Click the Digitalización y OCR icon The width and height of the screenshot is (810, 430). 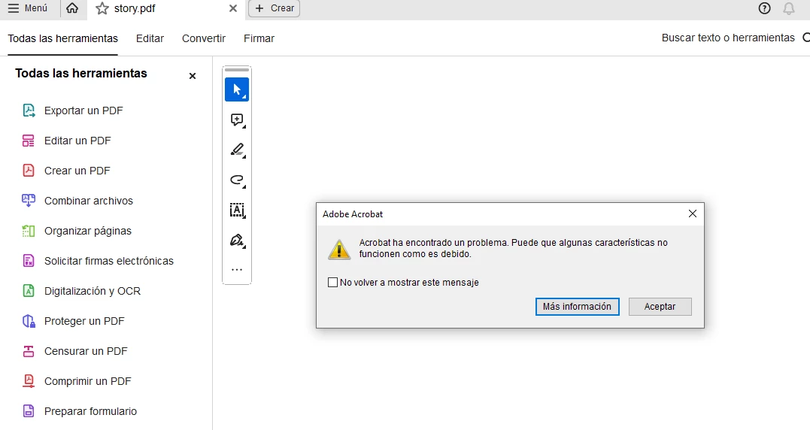(29, 291)
